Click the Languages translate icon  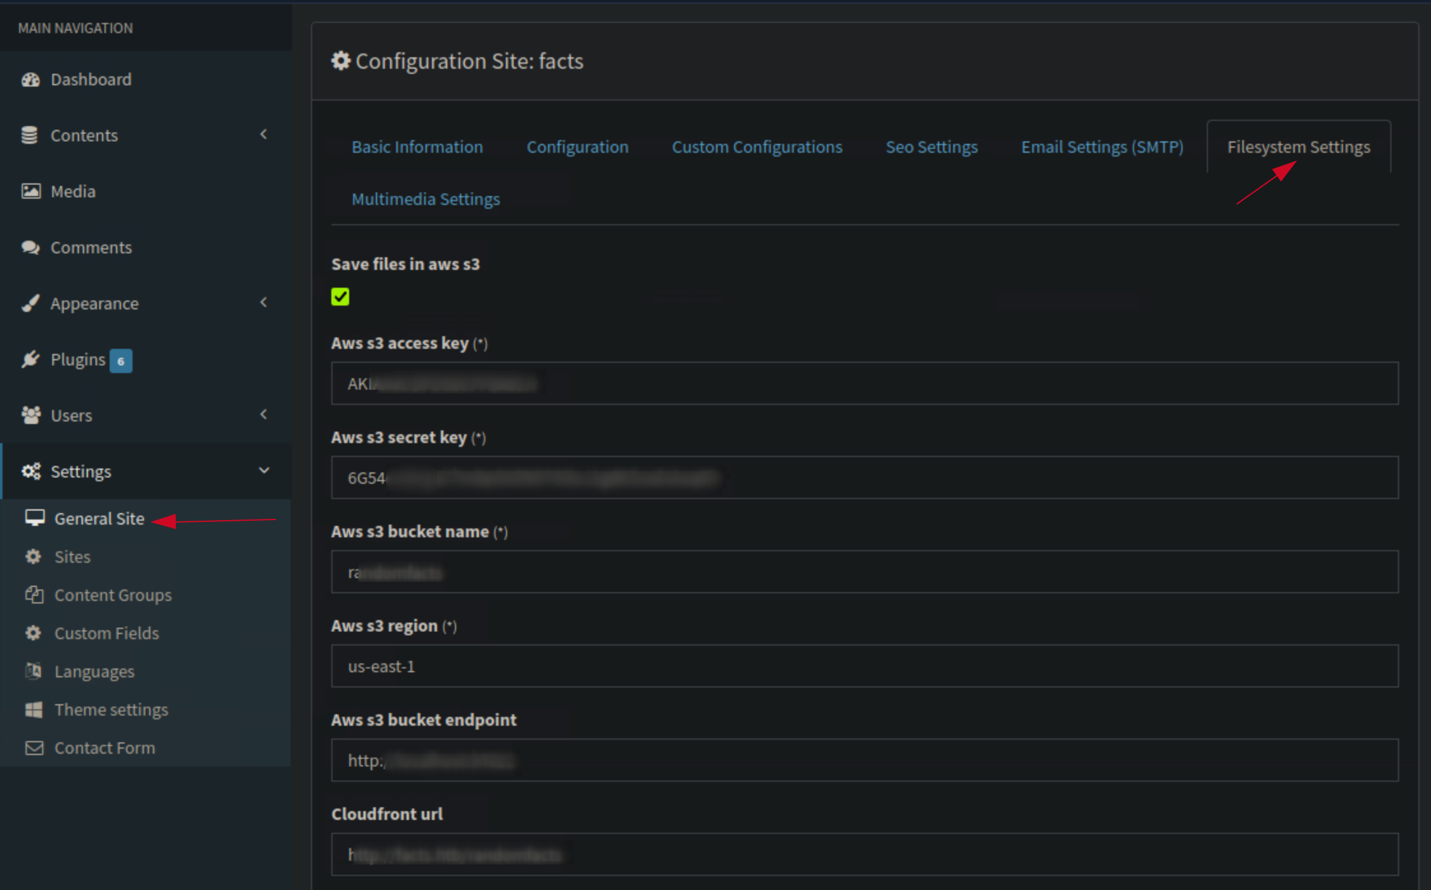[x=34, y=671]
